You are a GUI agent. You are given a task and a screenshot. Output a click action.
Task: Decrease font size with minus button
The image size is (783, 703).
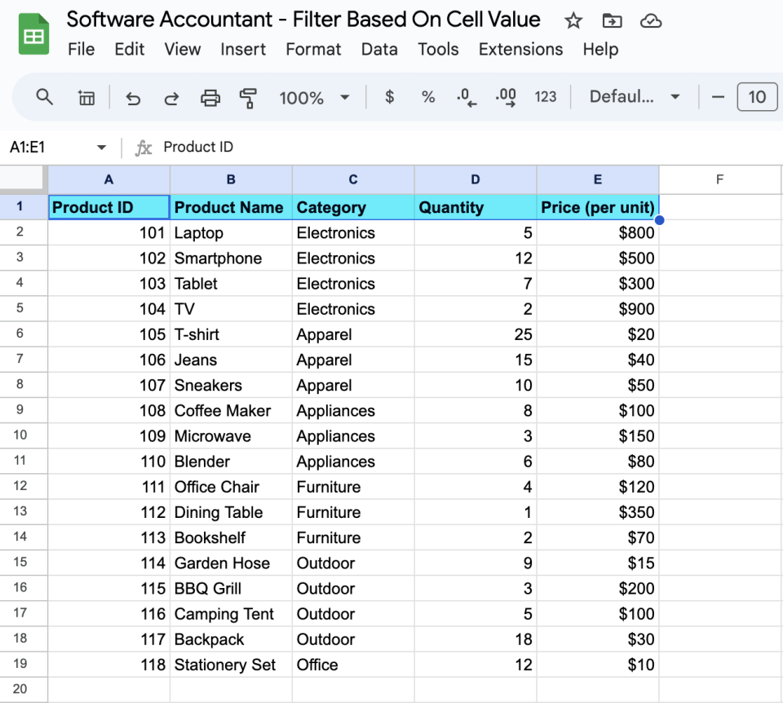click(x=718, y=97)
